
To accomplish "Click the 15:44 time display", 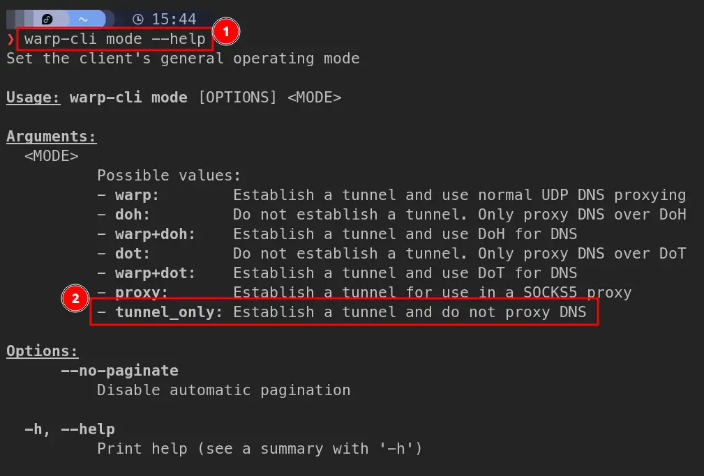I will click(x=173, y=20).
